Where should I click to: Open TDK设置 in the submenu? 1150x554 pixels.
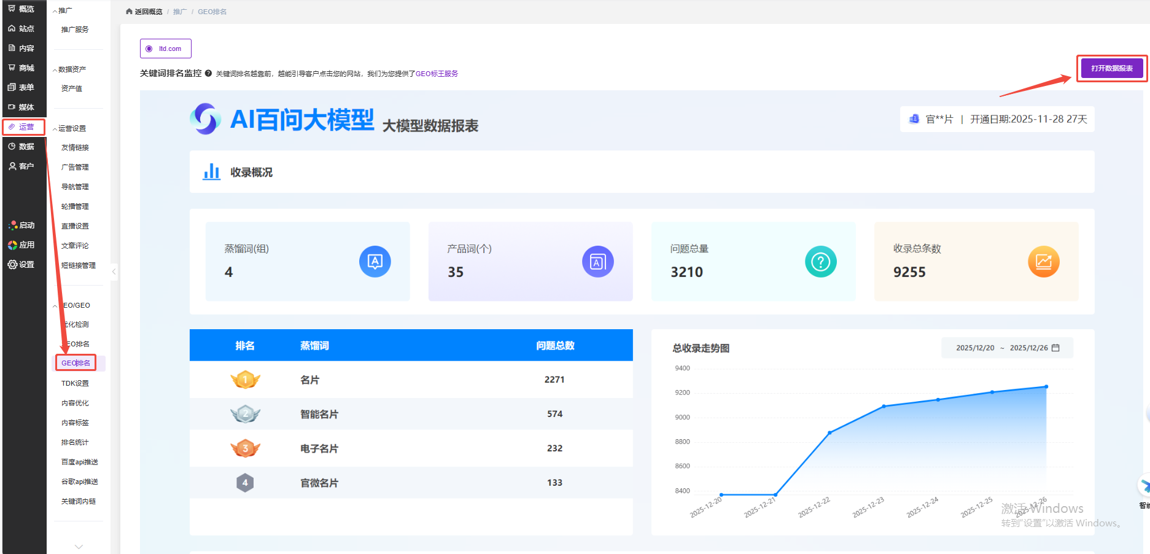tap(75, 383)
